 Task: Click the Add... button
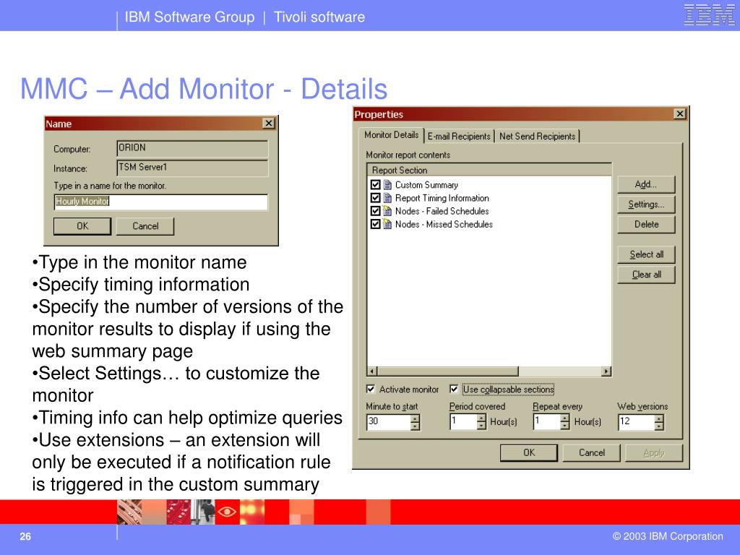coord(646,184)
